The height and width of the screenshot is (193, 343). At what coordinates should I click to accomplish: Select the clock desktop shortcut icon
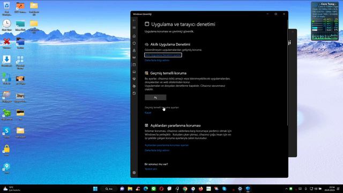(7, 25)
